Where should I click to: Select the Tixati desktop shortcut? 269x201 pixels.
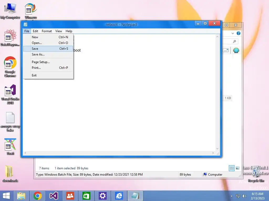10,147
